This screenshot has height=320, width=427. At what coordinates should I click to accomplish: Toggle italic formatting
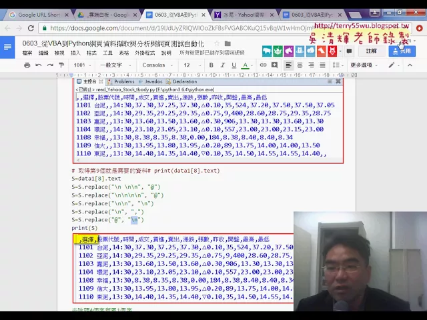[x=222, y=65]
